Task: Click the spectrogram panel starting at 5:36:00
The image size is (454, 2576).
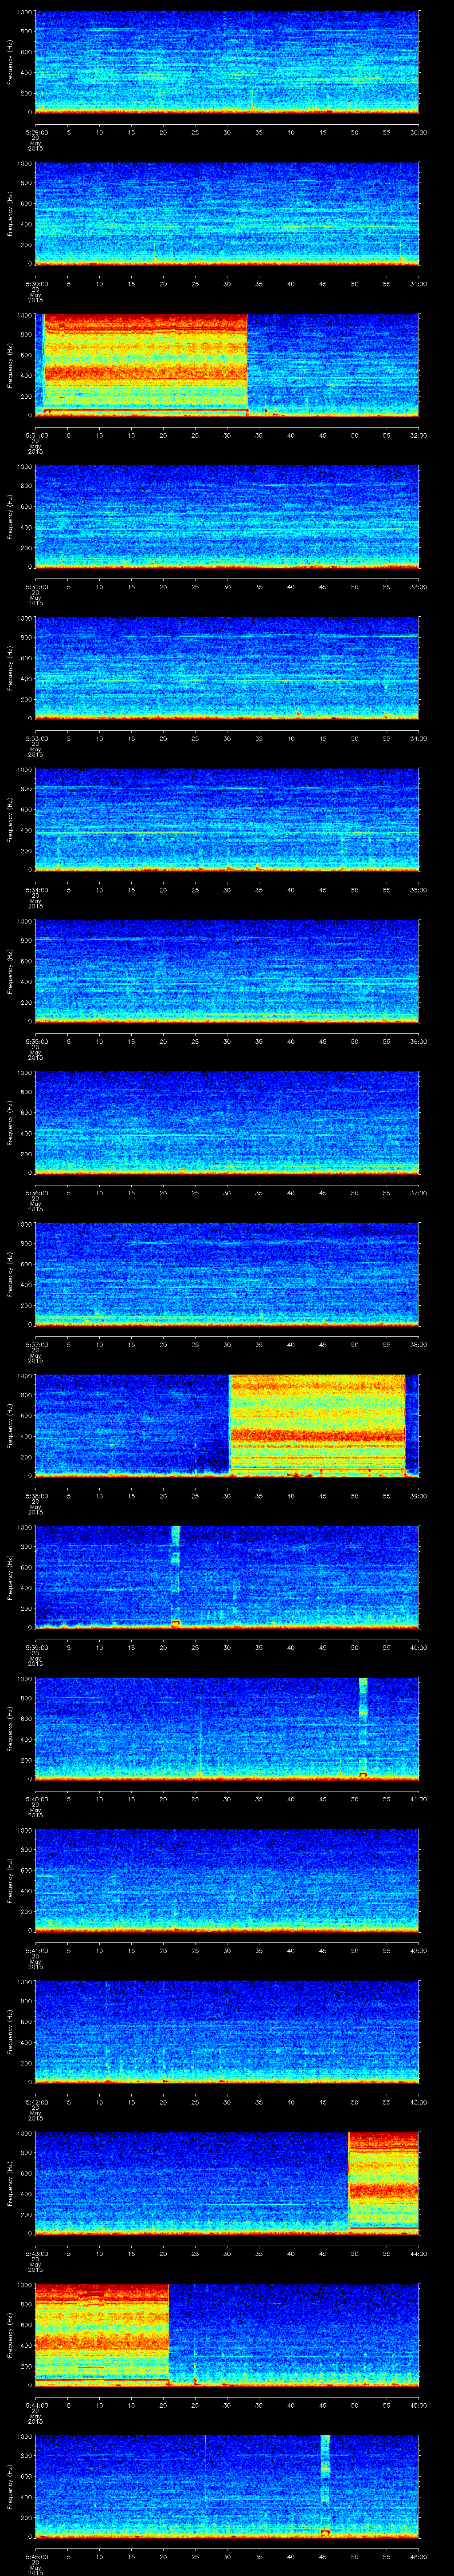Action: point(227,1122)
